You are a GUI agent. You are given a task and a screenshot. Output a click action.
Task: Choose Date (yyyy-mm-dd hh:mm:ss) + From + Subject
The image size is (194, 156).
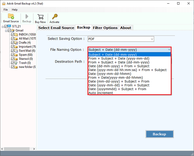point(130,70)
